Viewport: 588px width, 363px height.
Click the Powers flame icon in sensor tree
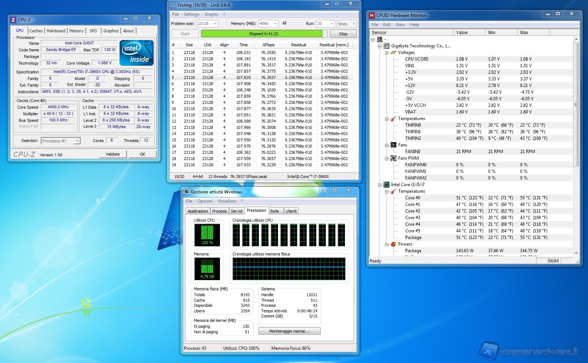tap(393, 244)
